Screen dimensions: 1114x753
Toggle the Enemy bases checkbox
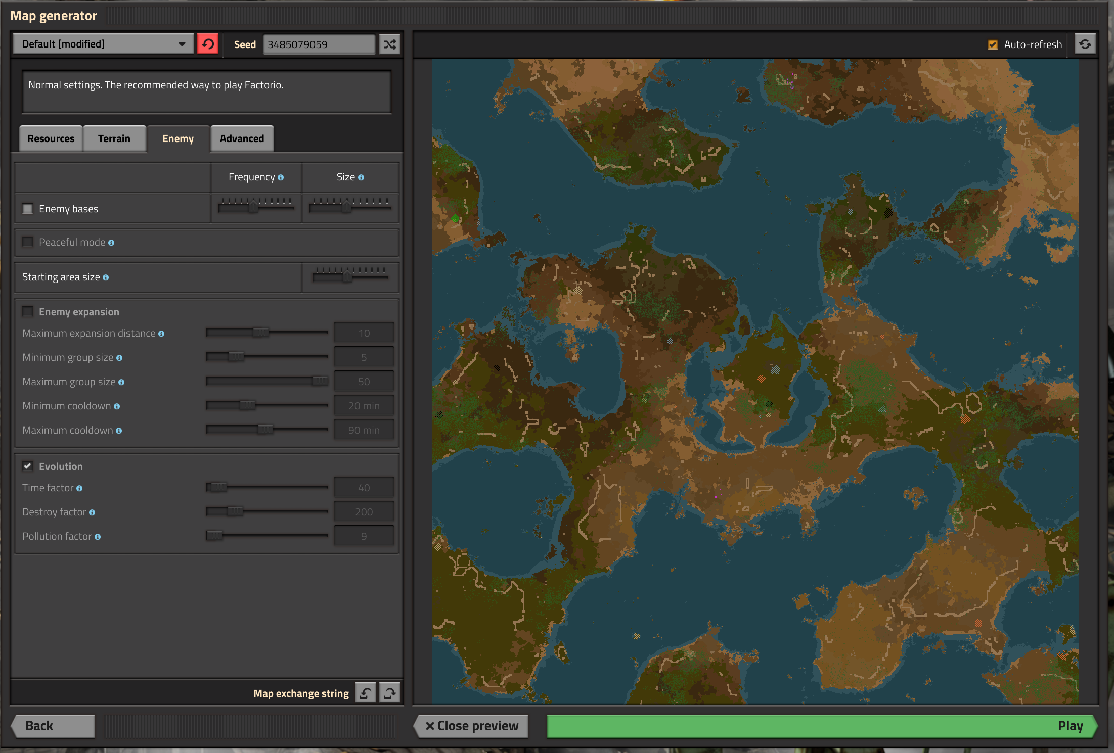28,209
